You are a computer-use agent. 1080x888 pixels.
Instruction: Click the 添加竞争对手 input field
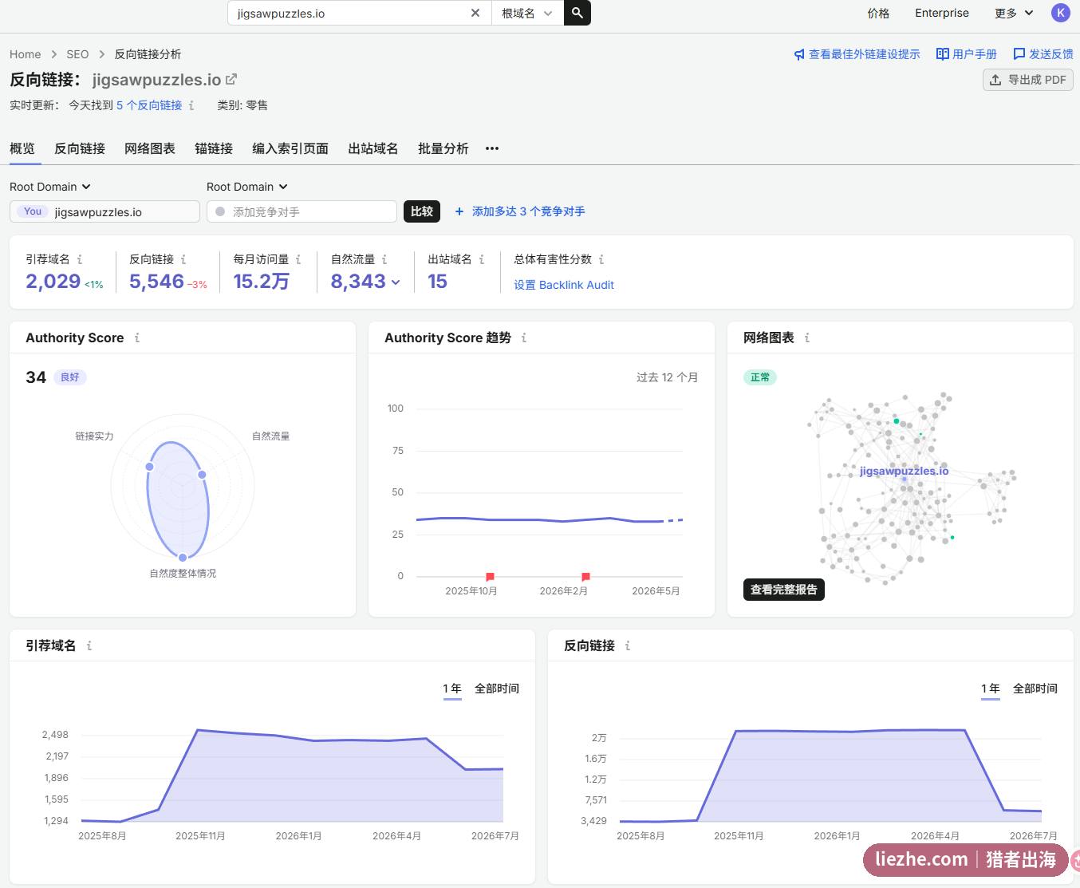(302, 211)
